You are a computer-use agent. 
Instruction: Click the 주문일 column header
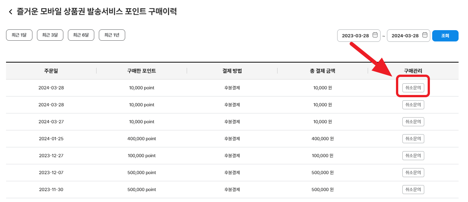pos(51,71)
